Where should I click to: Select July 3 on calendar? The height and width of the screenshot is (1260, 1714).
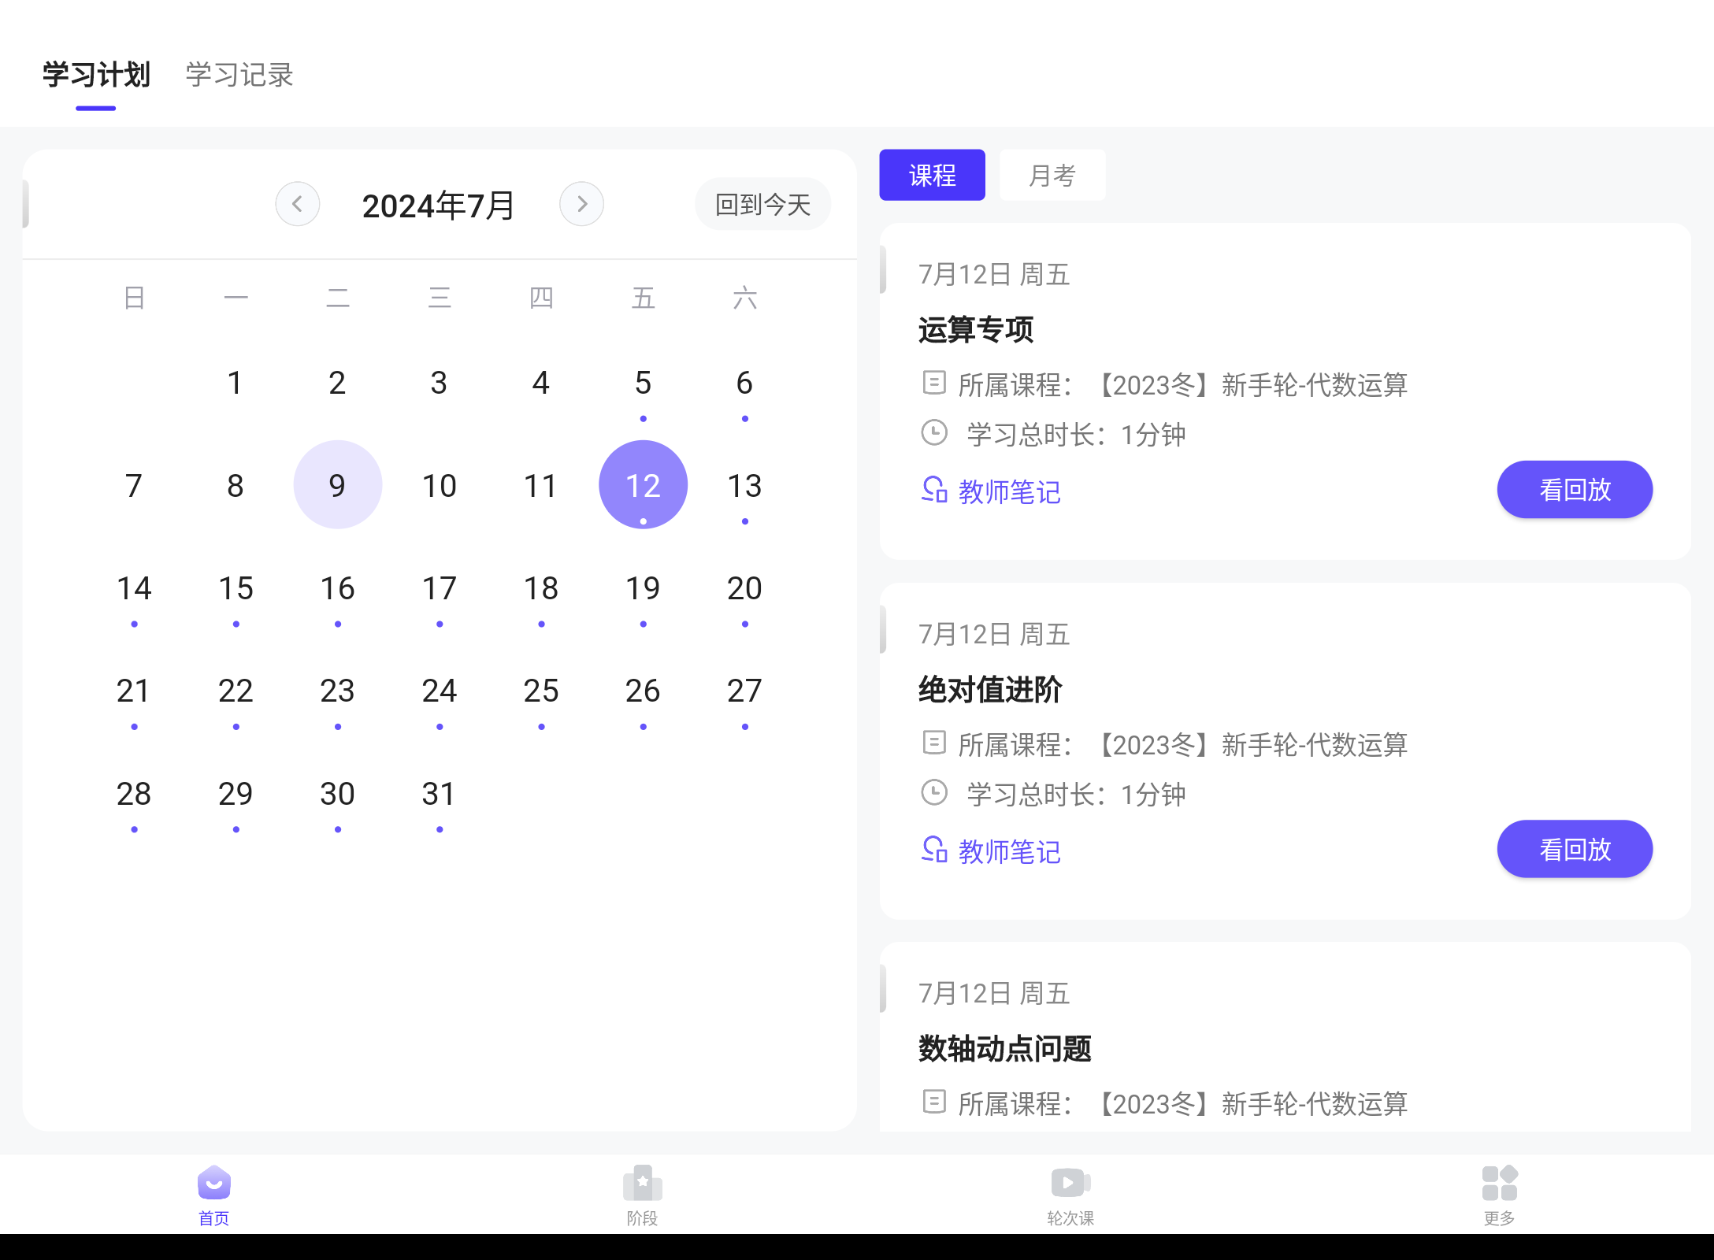tap(439, 384)
